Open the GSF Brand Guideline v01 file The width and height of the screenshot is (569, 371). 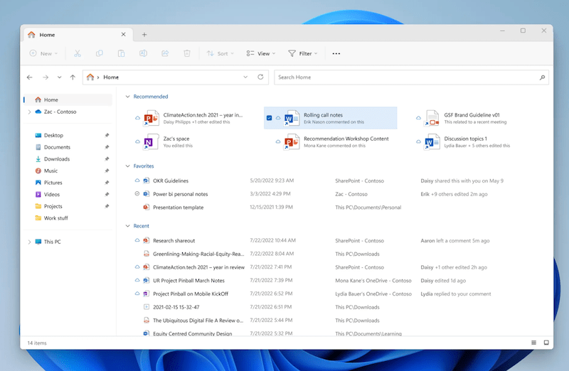471,114
